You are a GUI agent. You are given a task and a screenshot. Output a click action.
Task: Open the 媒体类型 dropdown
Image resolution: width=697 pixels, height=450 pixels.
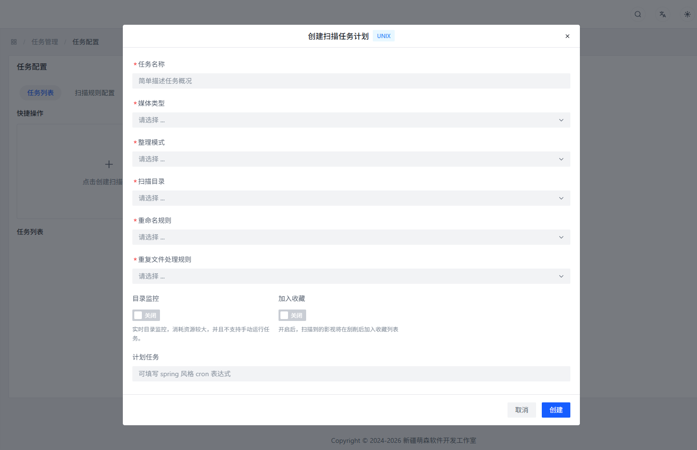pos(351,120)
